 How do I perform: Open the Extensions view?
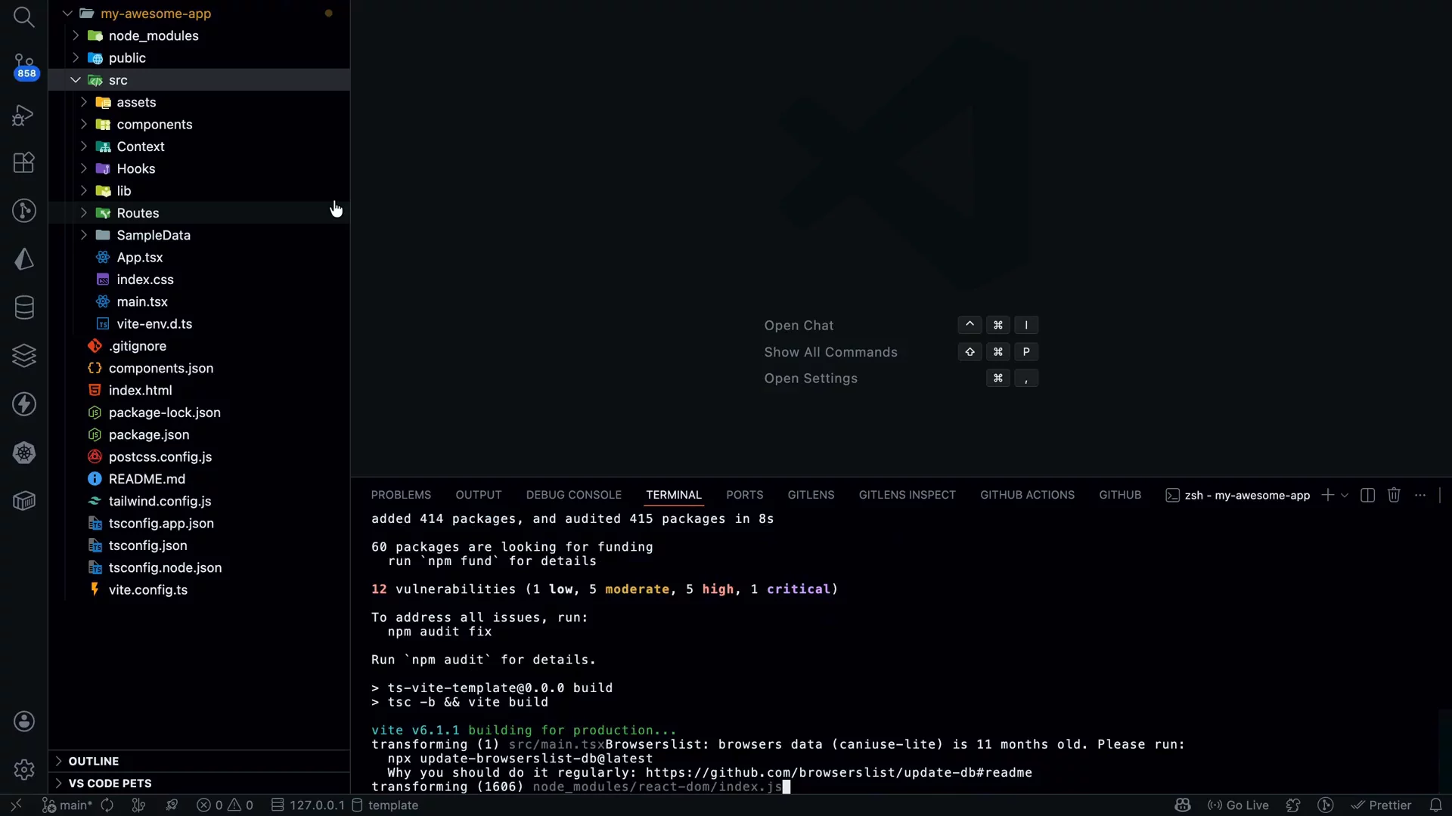click(24, 162)
